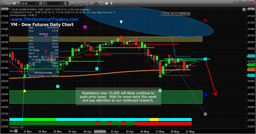The image size is (256, 134).
Task: Share chart via Facebook icon
Action: tap(112, 3)
